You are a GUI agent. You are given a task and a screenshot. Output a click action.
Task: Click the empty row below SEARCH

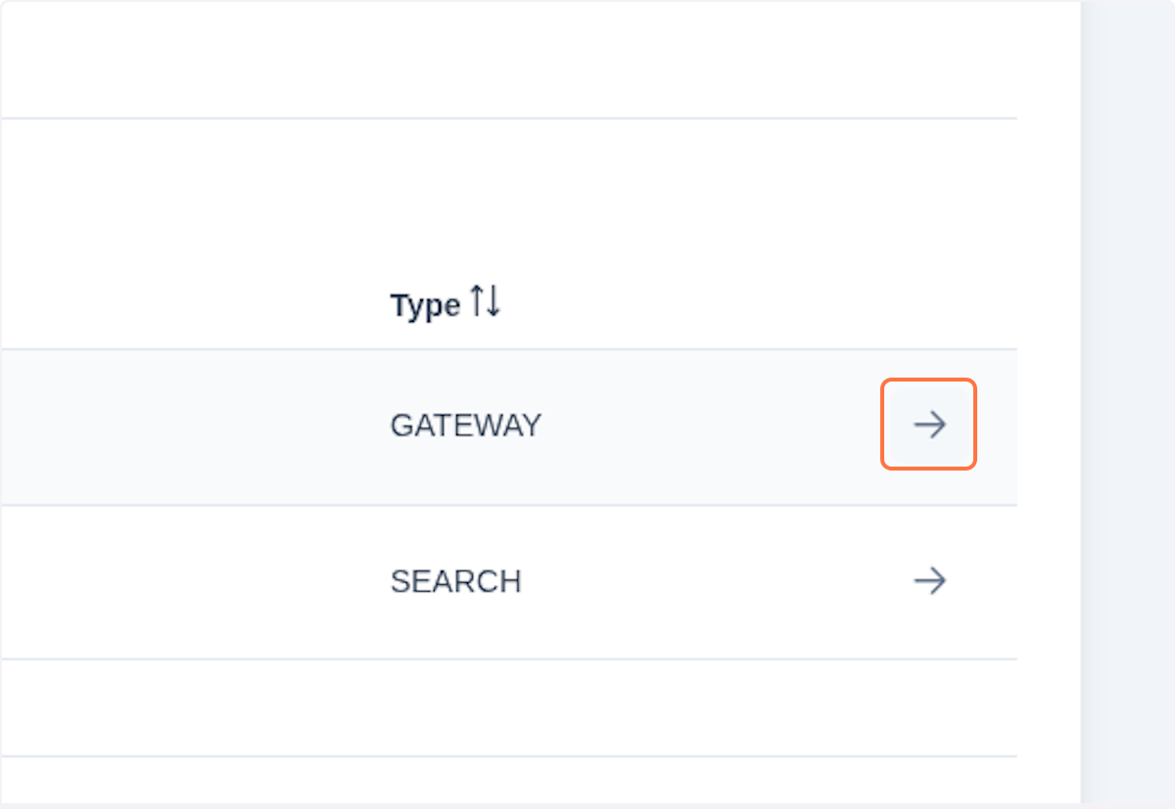click(x=509, y=706)
